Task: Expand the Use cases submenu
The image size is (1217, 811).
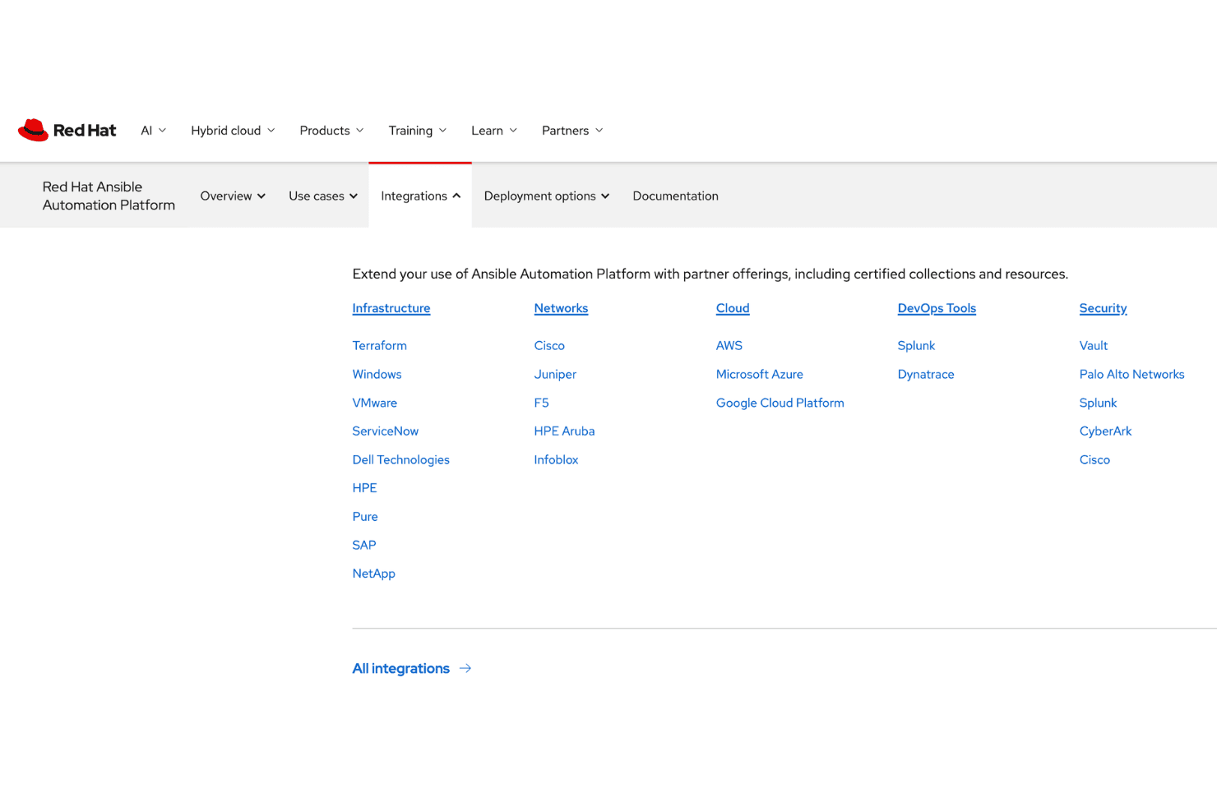Action: [323, 196]
